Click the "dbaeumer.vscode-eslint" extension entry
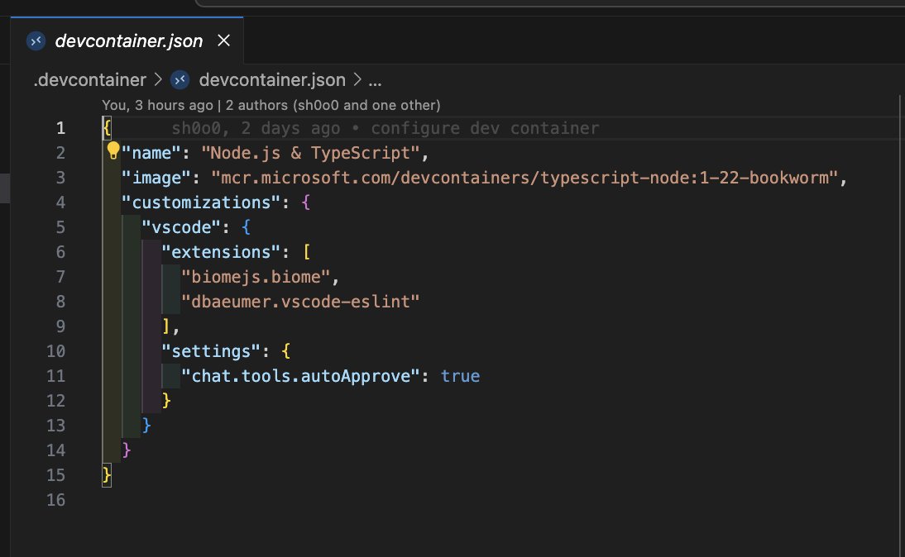905x557 pixels. point(300,302)
